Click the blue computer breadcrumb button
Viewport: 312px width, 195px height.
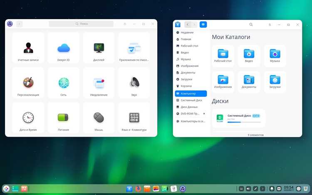pos(203,25)
